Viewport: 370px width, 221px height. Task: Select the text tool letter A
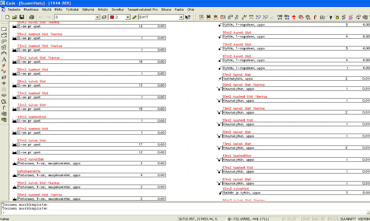click(4, 59)
